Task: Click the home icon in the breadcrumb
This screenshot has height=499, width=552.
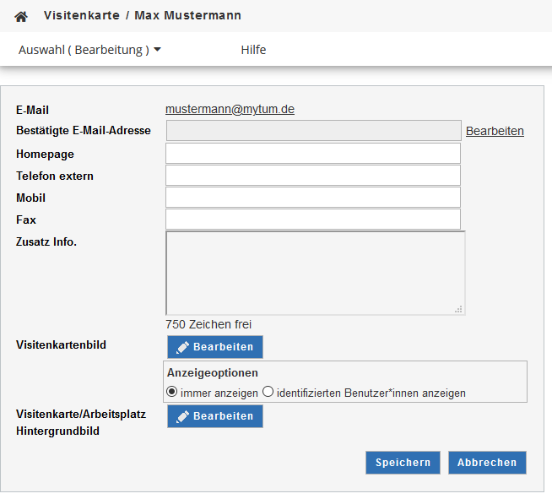Action: coord(21,16)
